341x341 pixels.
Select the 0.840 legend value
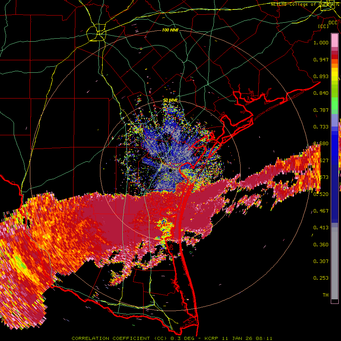pos(321,93)
